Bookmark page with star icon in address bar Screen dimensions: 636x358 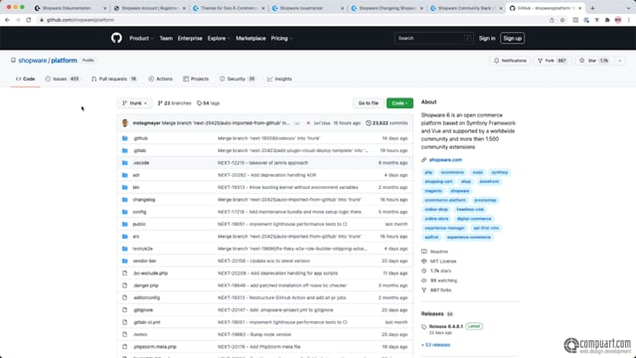[x=562, y=20]
